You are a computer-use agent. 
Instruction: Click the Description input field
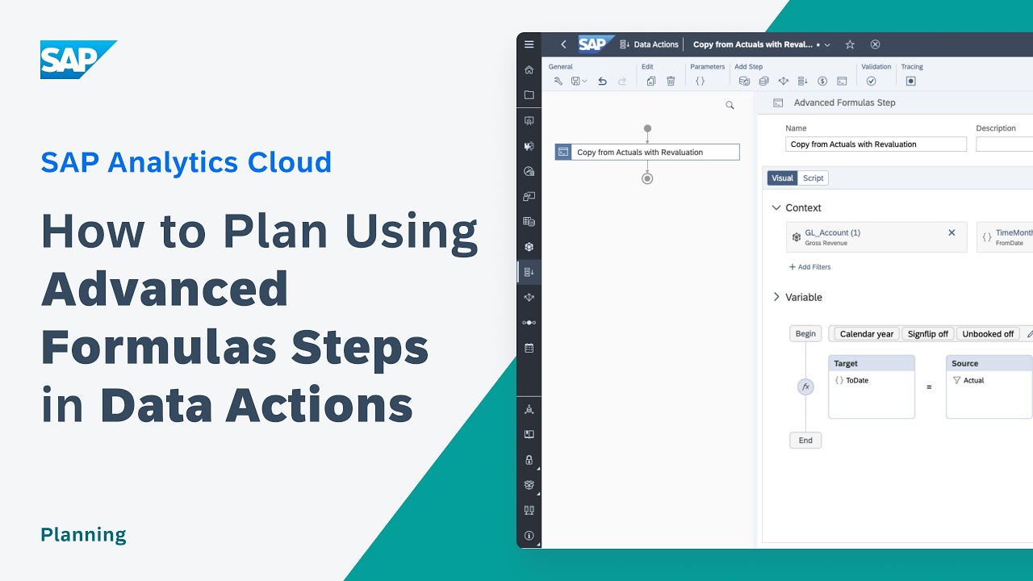[x=1004, y=144]
